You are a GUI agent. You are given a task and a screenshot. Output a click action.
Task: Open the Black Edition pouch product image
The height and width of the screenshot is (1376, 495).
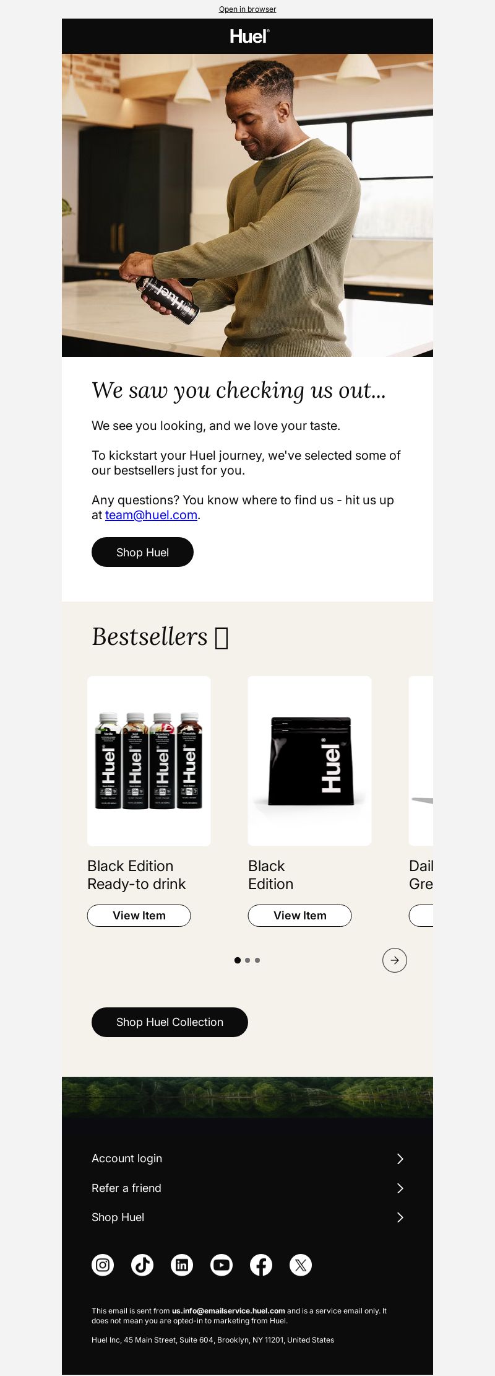[x=310, y=761]
